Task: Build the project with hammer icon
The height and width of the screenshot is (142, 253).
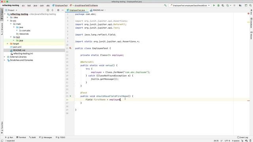Action: [x=165, y=6]
